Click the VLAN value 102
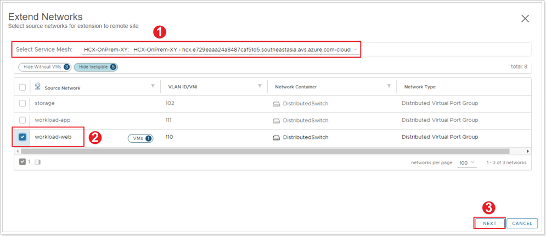This screenshot has height=236, width=546. coord(170,103)
